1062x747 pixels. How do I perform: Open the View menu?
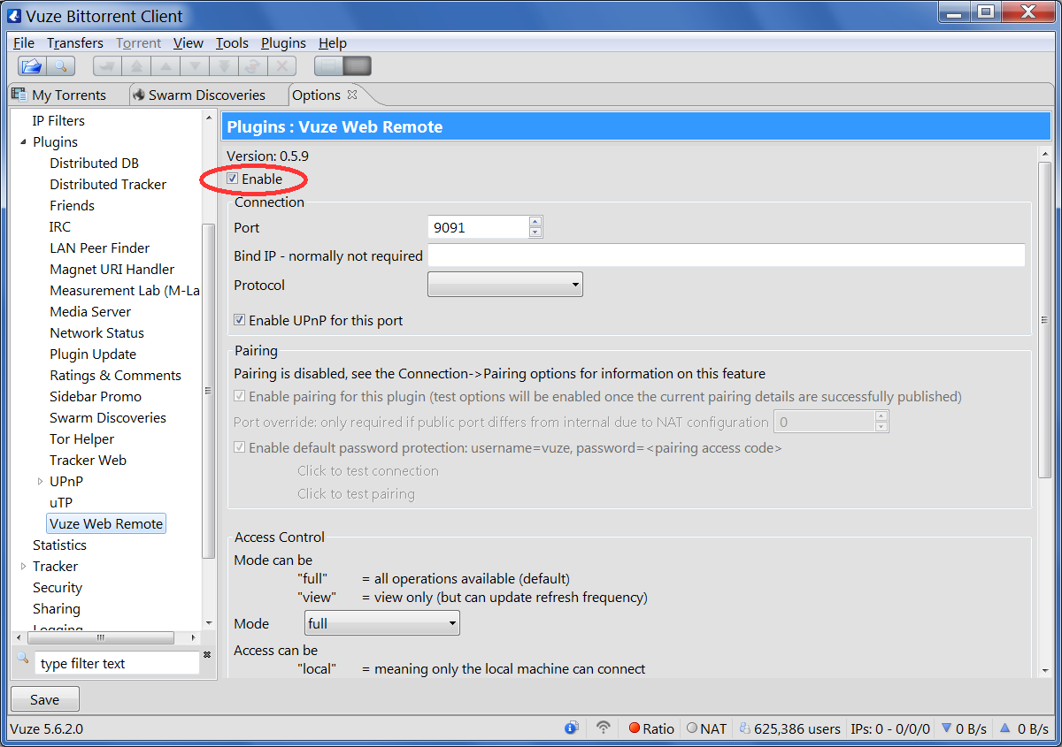189,42
